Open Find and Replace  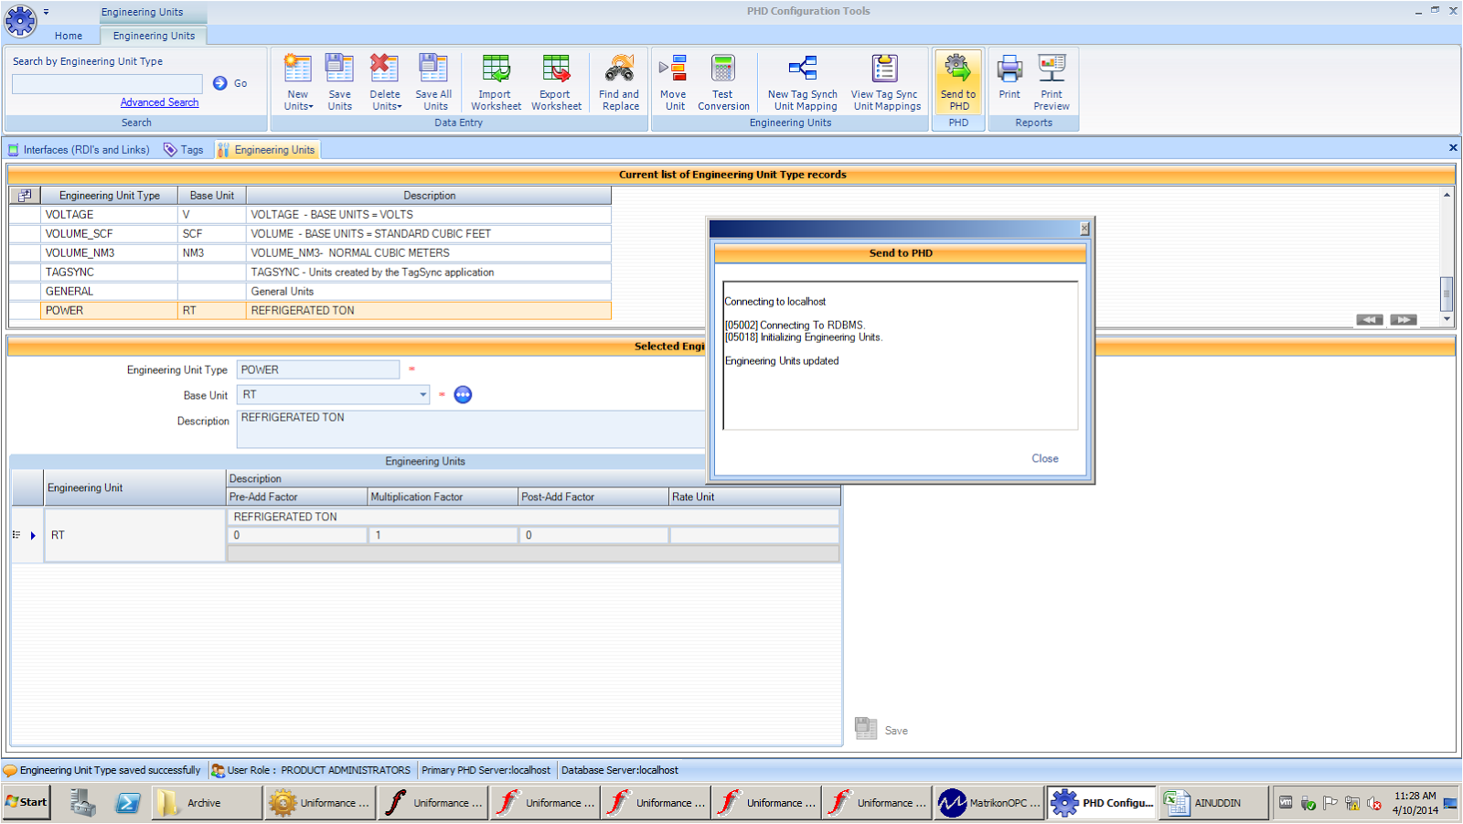pos(619,80)
